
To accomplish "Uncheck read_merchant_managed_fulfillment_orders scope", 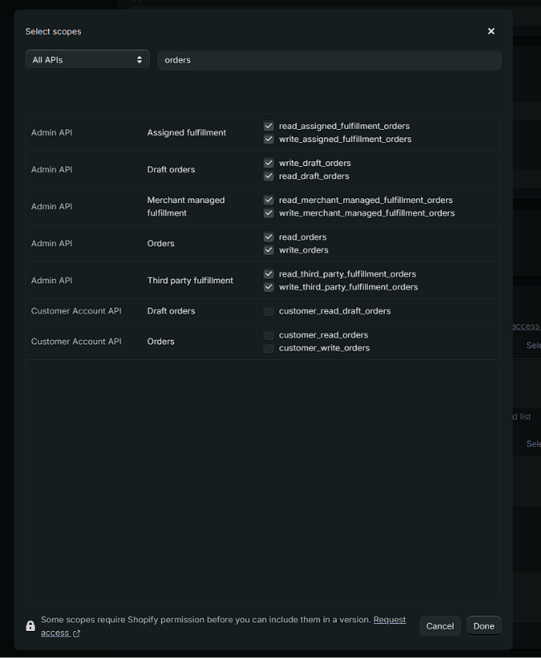I will coord(268,199).
